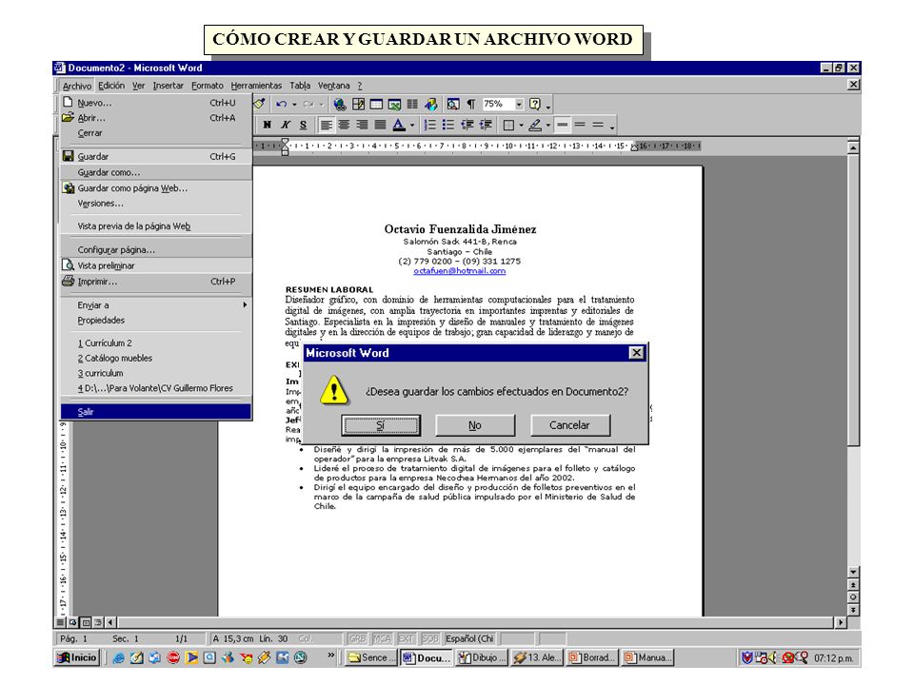Click the Format Painter brush icon
The image size is (914, 685).
(259, 104)
